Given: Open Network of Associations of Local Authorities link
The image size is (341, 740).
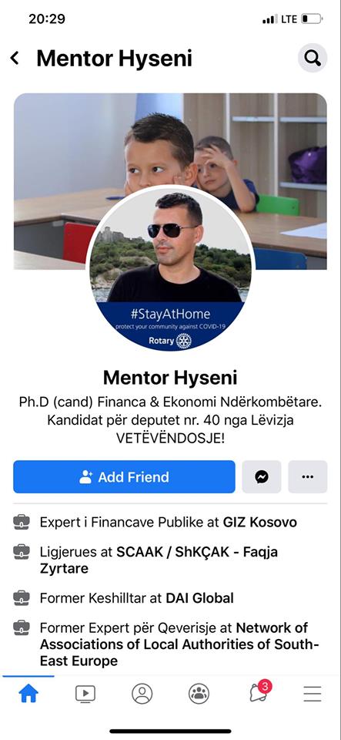Looking at the screenshot, I should click(x=179, y=644).
